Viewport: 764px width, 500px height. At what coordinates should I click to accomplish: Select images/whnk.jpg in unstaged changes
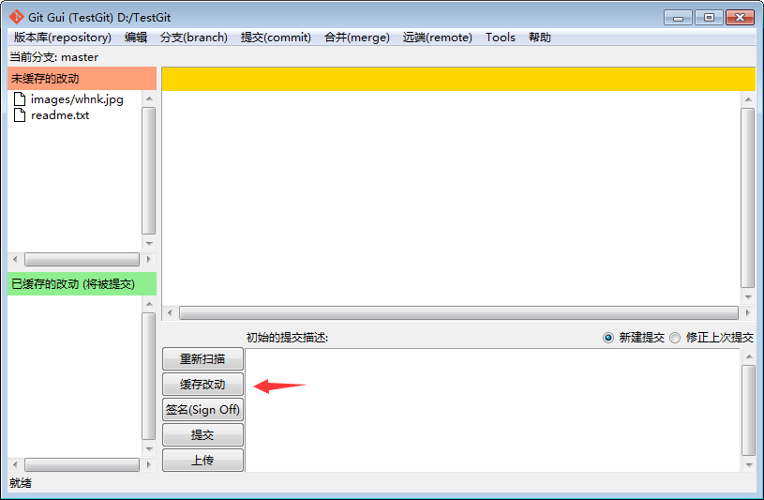tap(77, 99)
